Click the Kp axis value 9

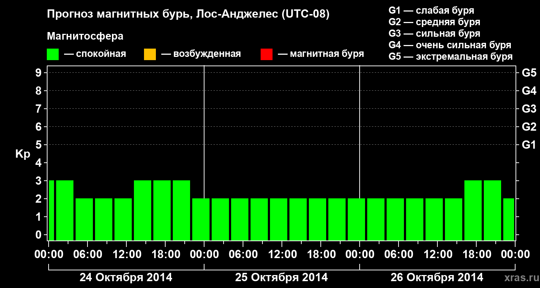click(39, 73)
